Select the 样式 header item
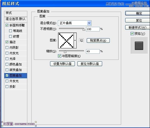150x128 pixels. [x=16, y=14]
